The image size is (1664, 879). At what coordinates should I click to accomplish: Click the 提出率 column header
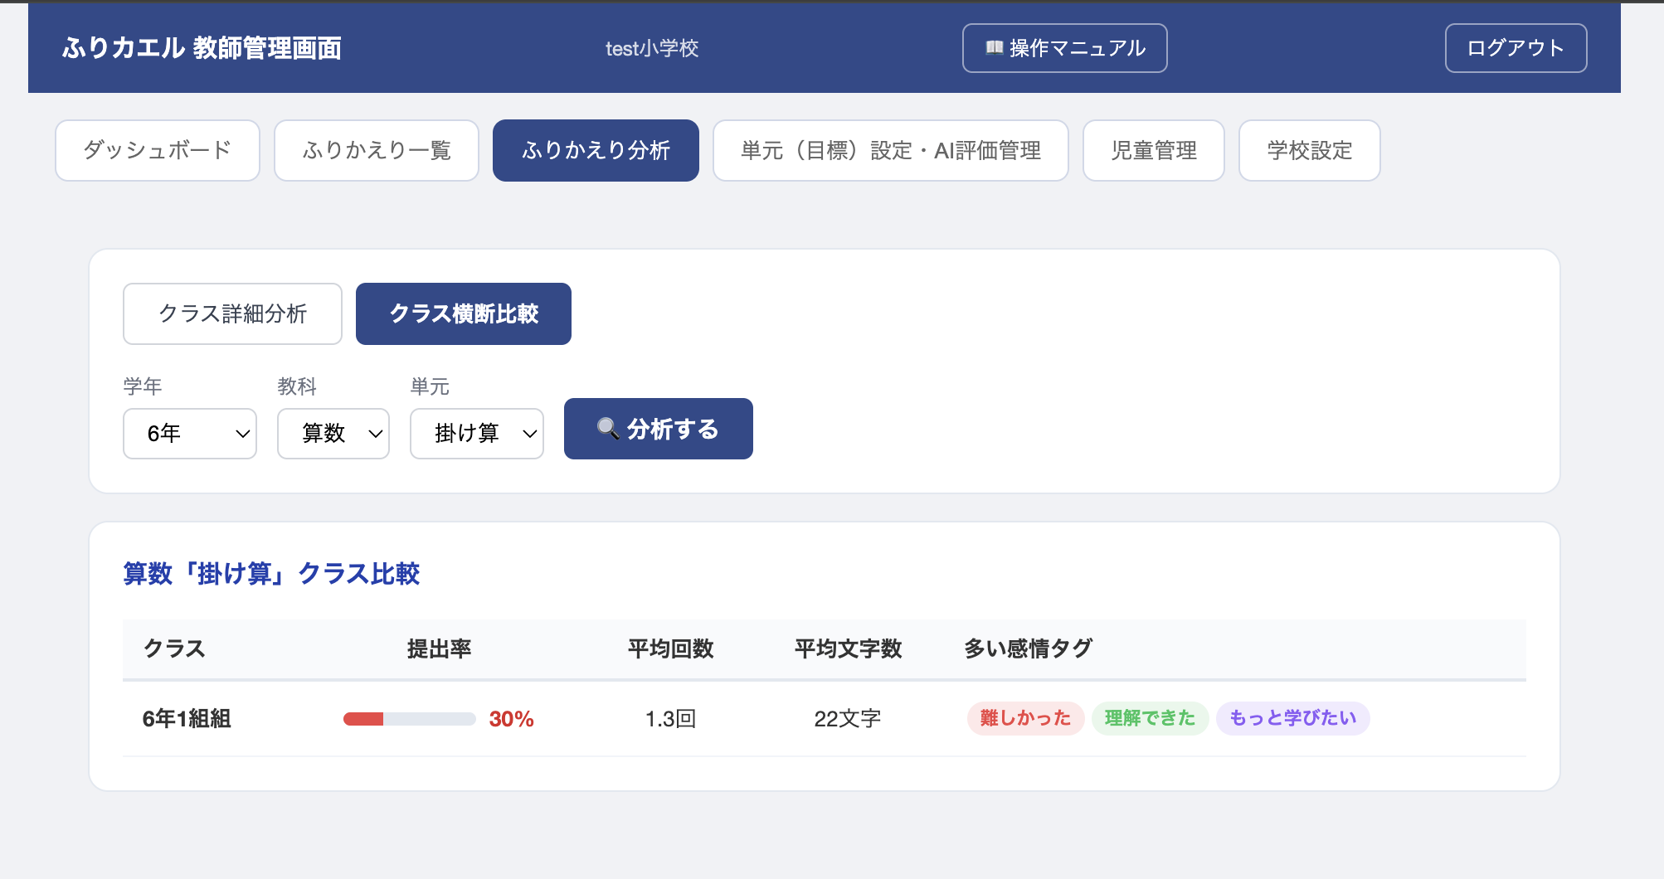pos(439,648)
